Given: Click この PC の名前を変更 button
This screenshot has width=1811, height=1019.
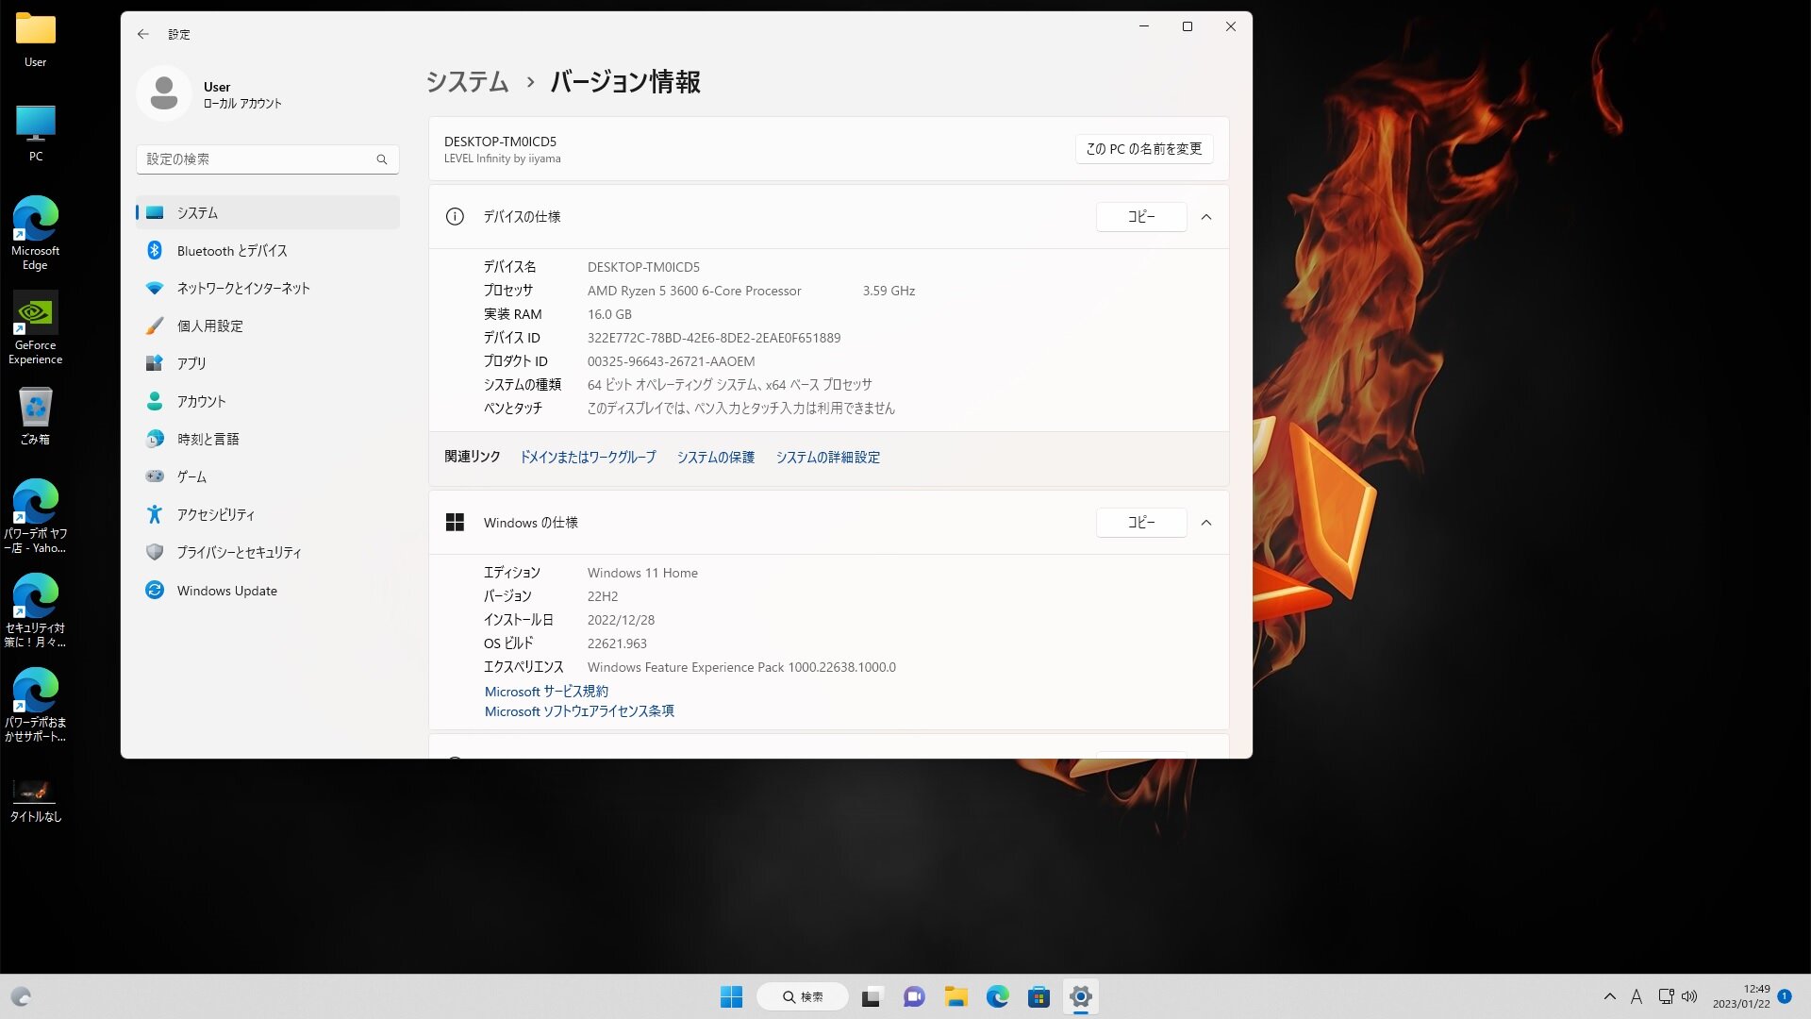Looking at the screenshot, I should (1144, 149).
